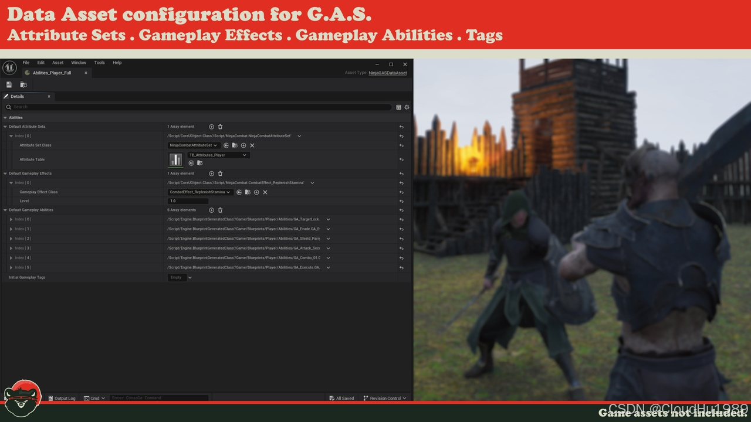This screenshot has height=422, width=751.
Task: Clear Default Gameplay Abilities array with trash icon
Action: click(220, 210)
